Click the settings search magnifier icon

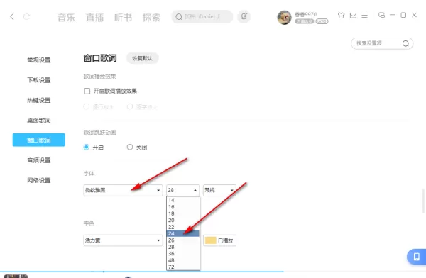click(x=405, y=43)
